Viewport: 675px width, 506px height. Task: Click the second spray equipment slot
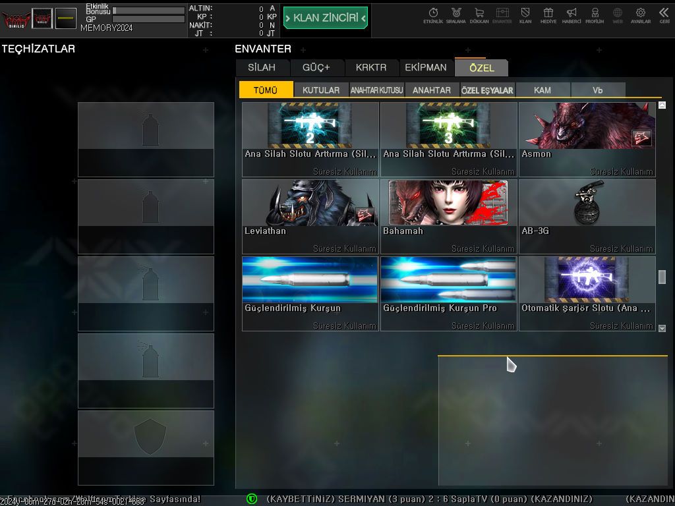146,217
